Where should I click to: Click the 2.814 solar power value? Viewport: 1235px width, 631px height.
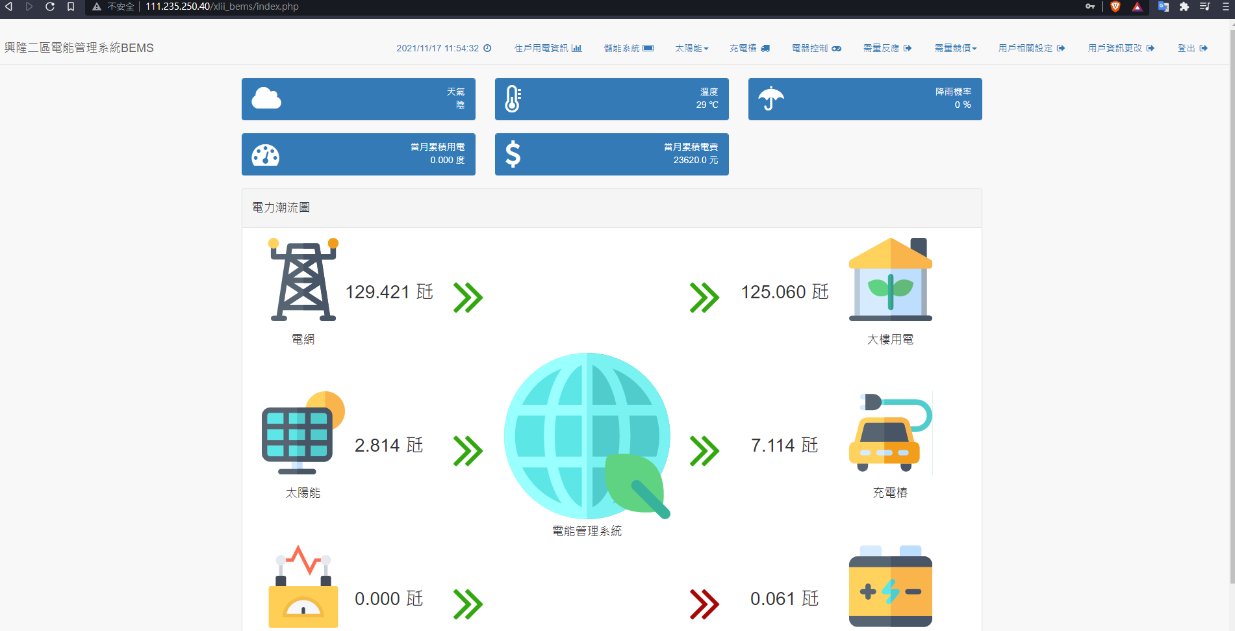pyautogui.click(x=389, y=445)
